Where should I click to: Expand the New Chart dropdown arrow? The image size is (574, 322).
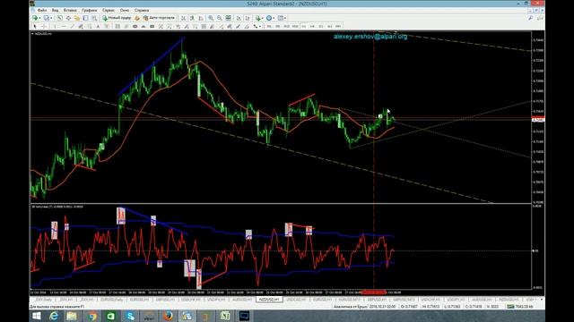39,18
